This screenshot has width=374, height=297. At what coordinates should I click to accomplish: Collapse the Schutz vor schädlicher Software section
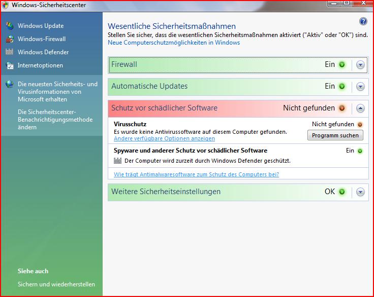click(x=360, y=108)
